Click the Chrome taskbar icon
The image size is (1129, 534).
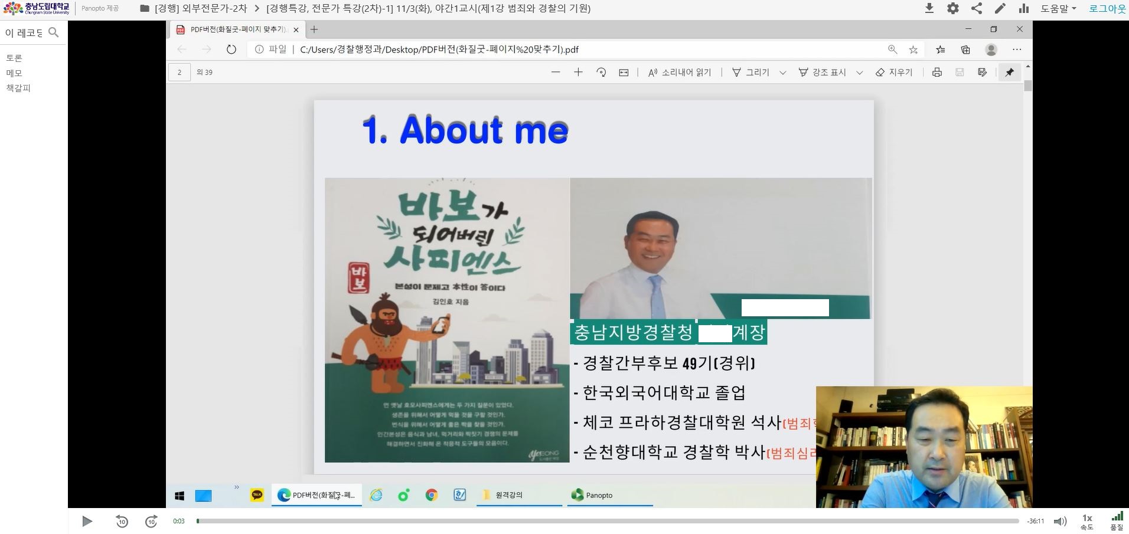tap(432, 495)
